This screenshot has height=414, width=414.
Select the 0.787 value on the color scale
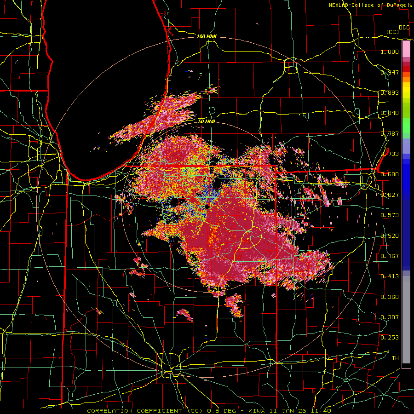(x=390, y=133)
